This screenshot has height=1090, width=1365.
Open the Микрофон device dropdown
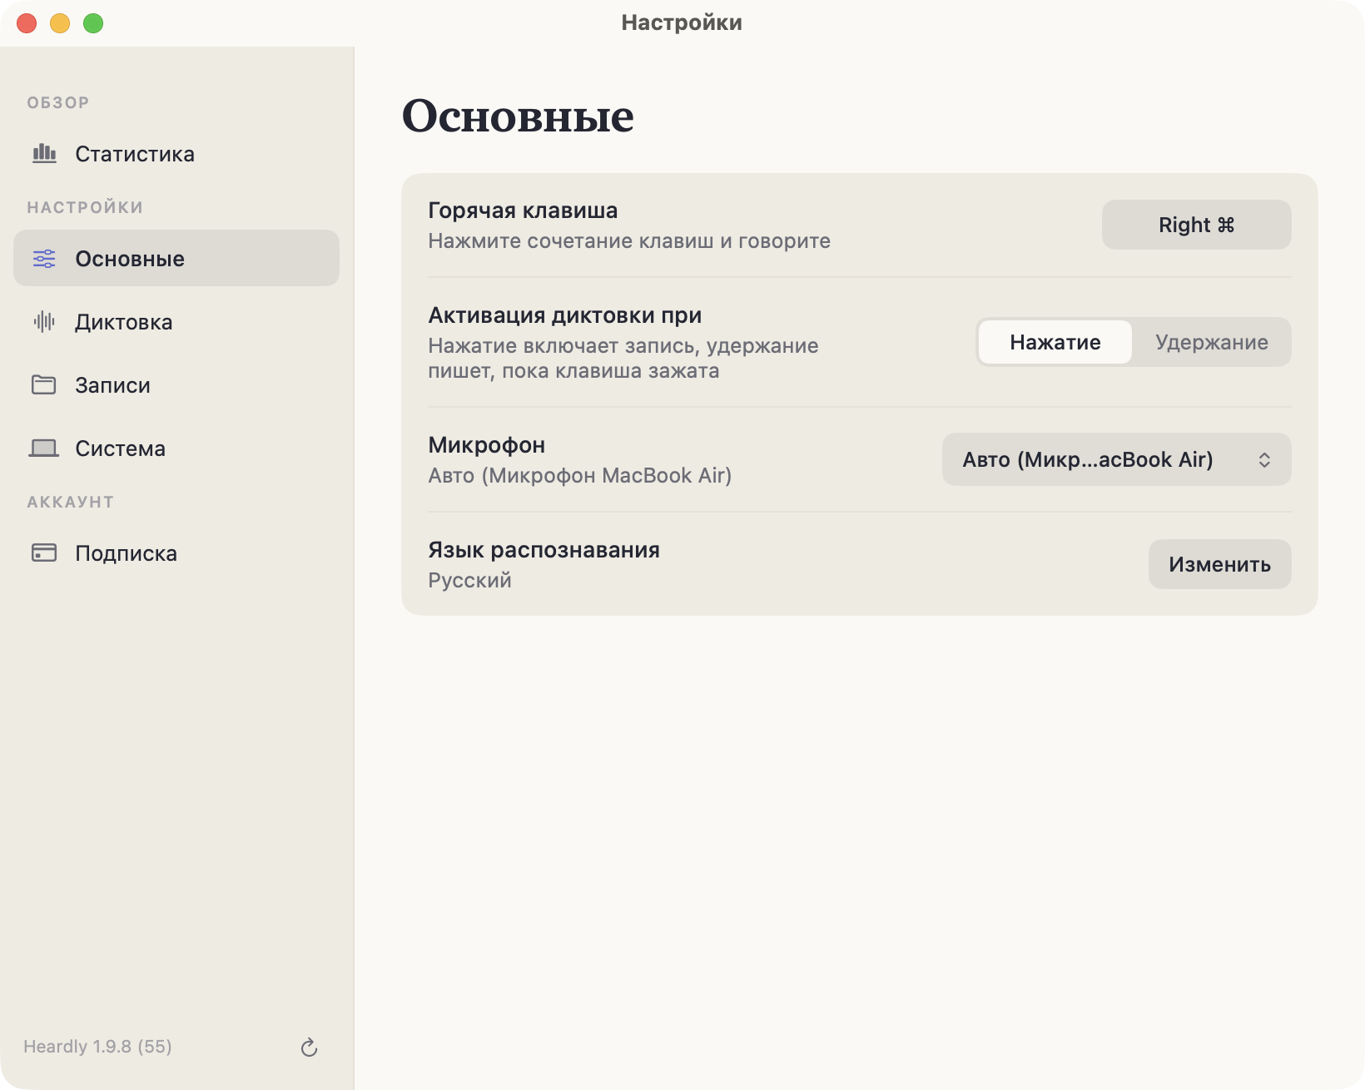click(1117, 459)
